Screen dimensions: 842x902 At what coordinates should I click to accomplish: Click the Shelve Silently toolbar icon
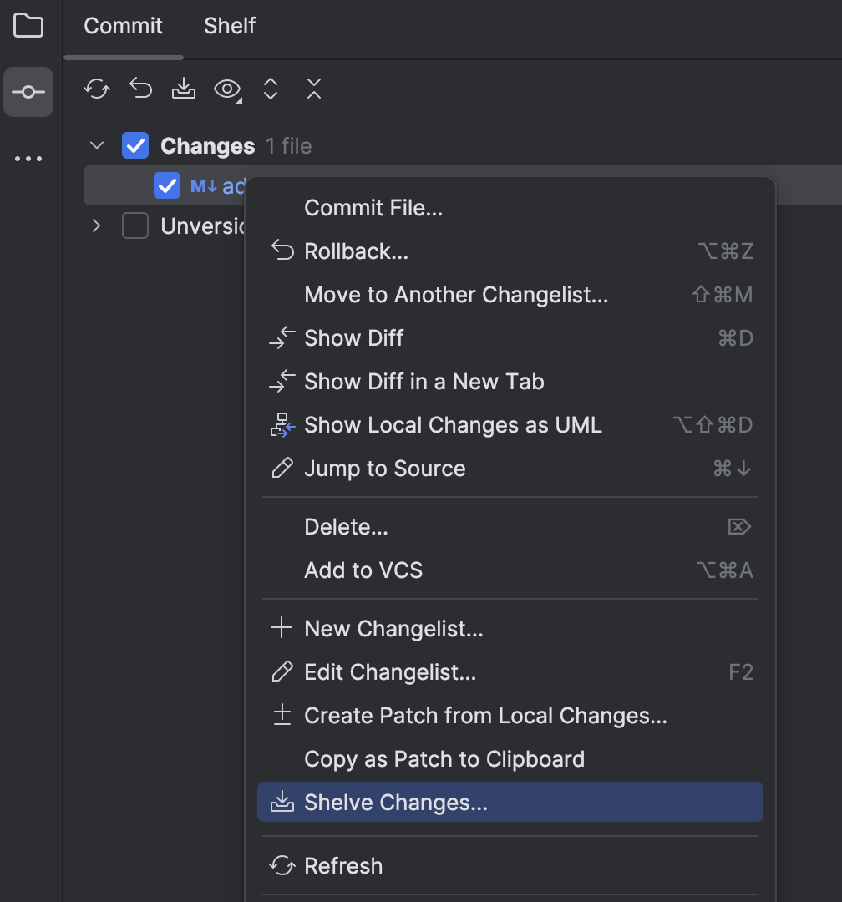coord(183,89)
